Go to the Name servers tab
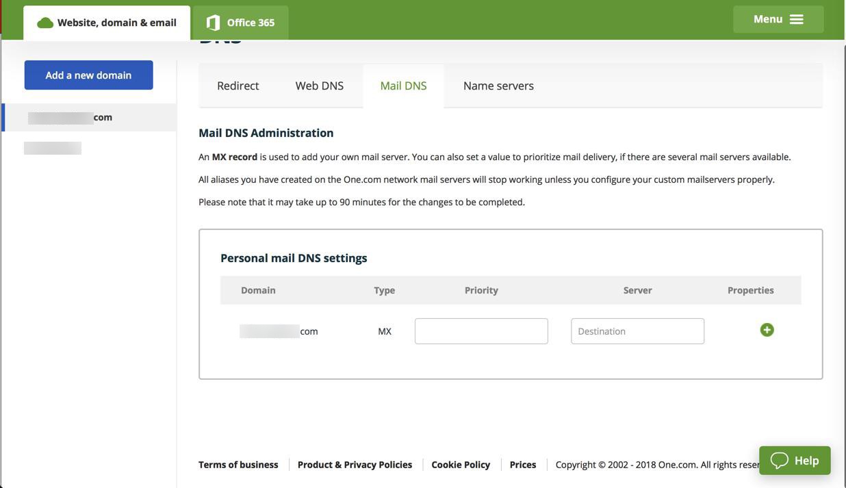The height and width of the screenshot is (488, 846). [498, 86]
